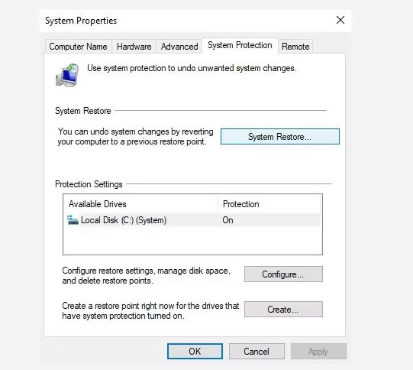Open the Hardware tab
This screenshot has width=413, height=370.
(x=134, y=47)
